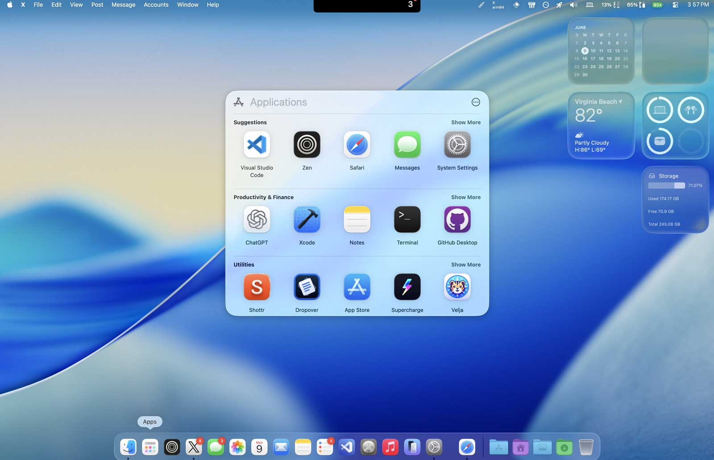Open the X application menu

click(23, 5)
